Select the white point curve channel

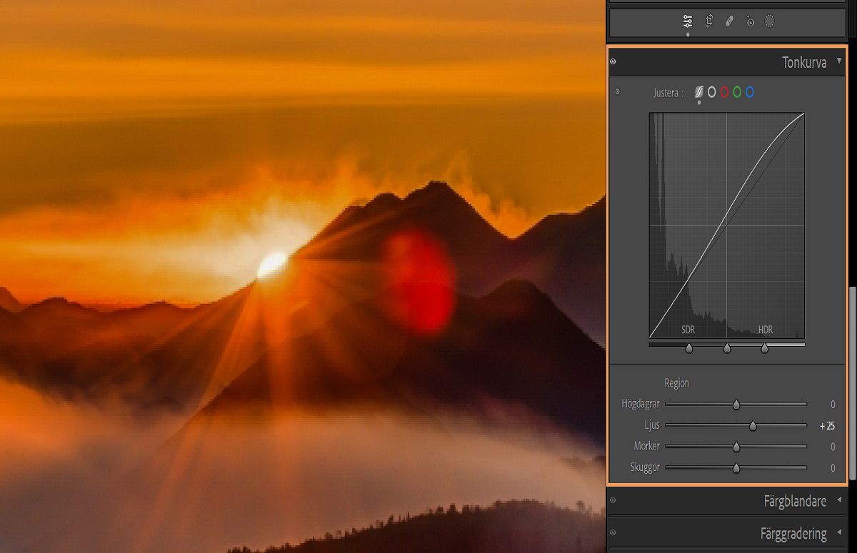(711, 92)
